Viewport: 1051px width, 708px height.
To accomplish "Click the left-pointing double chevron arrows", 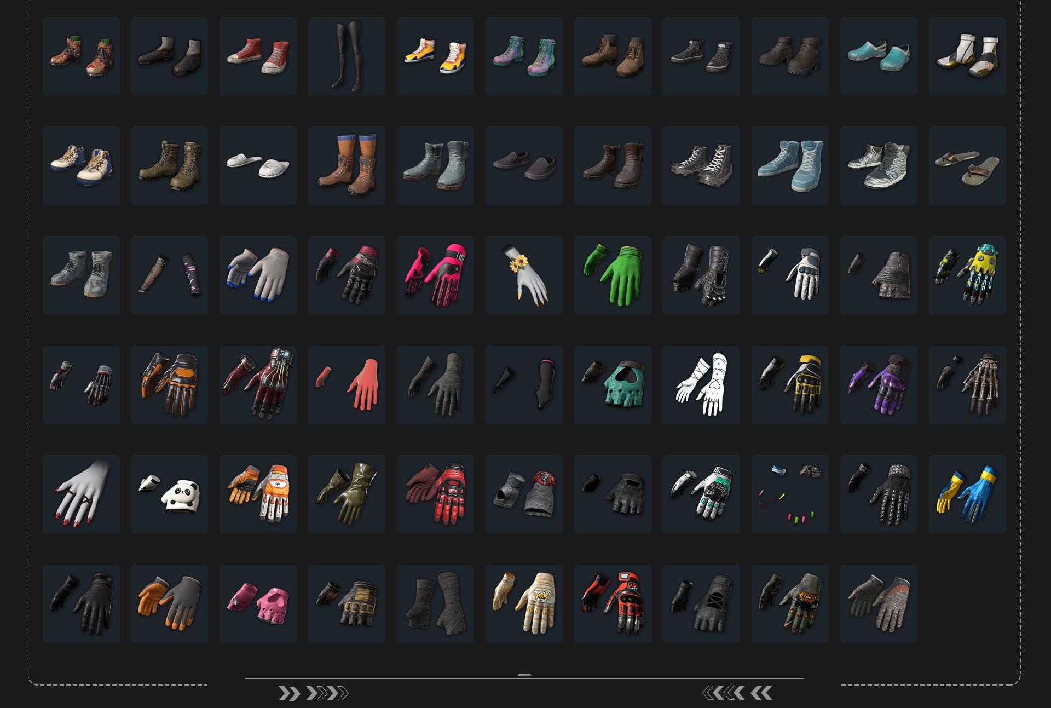I will click(737, 693).
